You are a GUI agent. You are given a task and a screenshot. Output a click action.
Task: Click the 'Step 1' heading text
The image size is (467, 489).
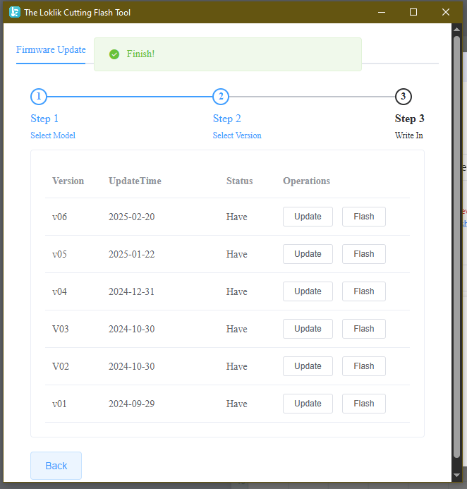click(44, 119)
